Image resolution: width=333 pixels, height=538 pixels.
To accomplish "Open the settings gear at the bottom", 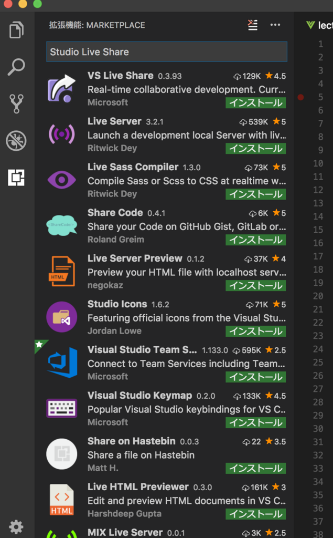I will 16,527.
